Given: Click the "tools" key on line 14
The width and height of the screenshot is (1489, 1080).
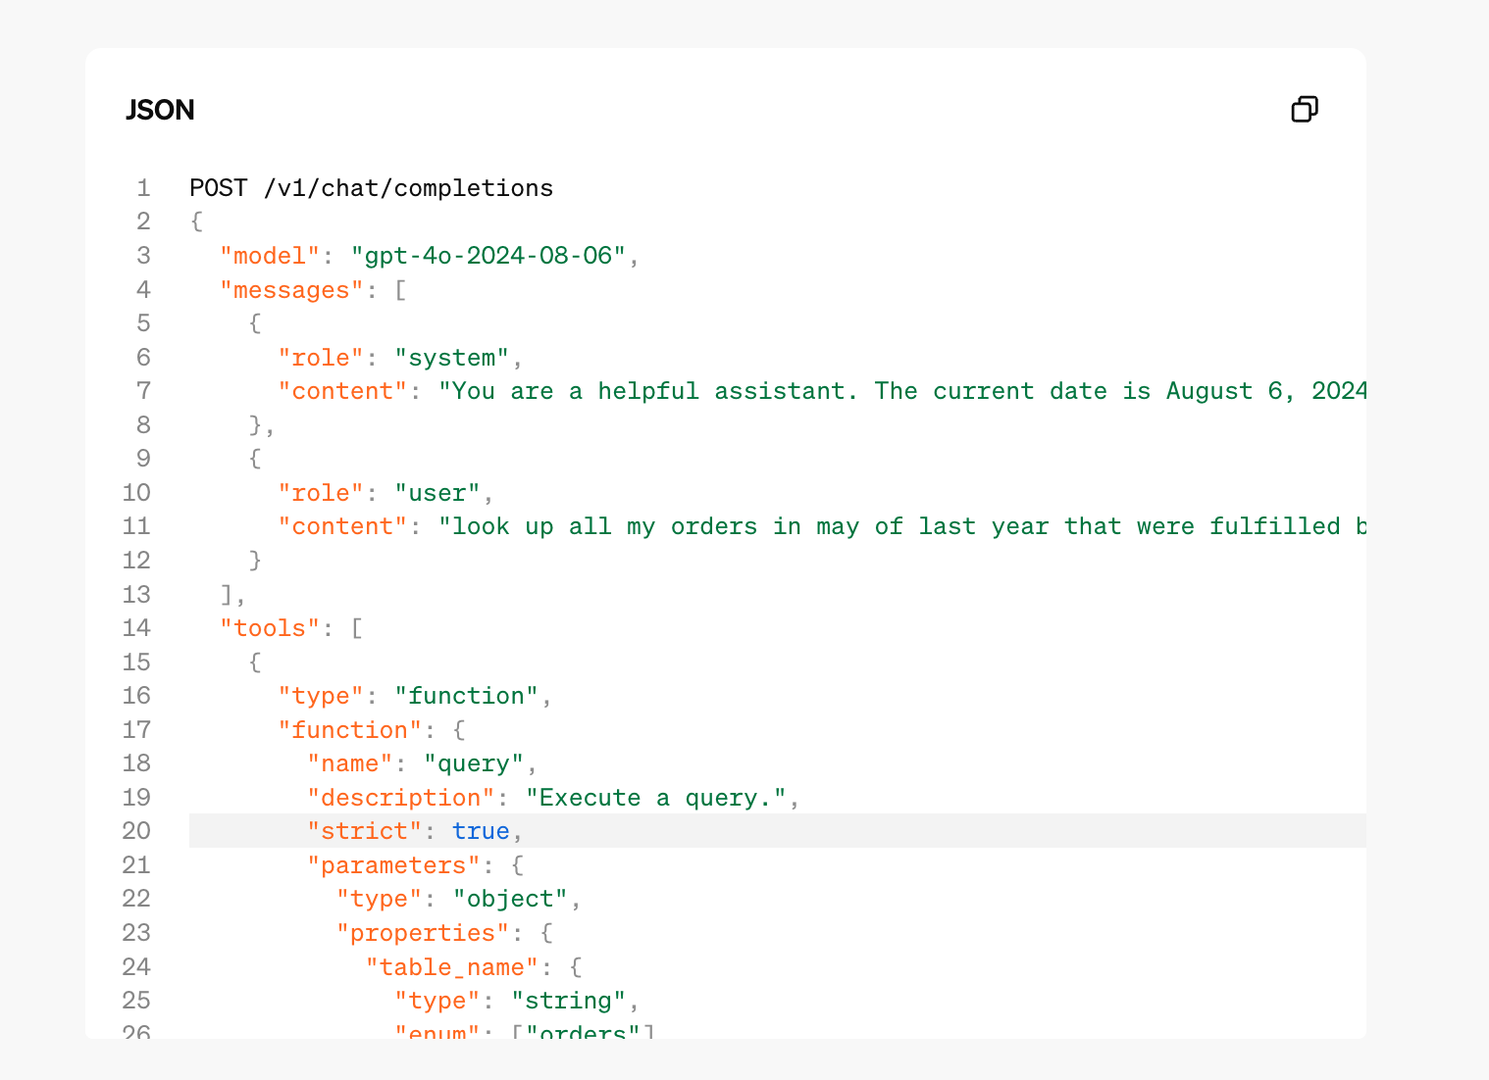Looking at the screenshot, I should [270, 628].
